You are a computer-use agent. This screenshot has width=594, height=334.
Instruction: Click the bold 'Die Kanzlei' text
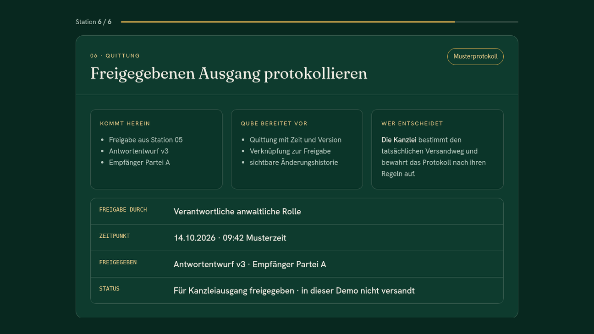click(399, 140)
